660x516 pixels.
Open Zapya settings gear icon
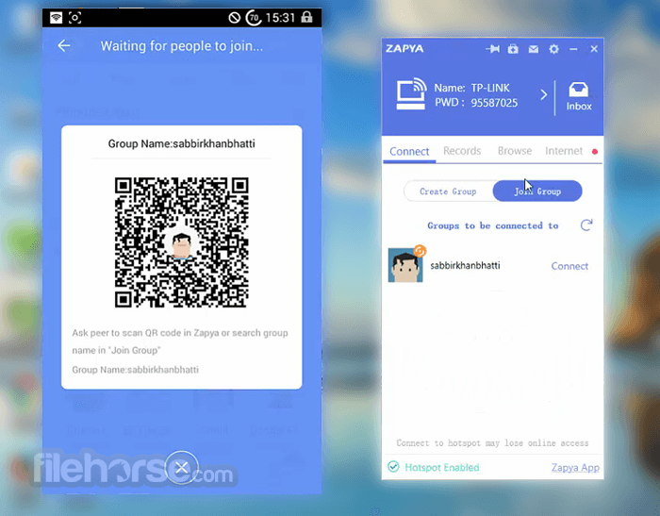tap(554, 49)
